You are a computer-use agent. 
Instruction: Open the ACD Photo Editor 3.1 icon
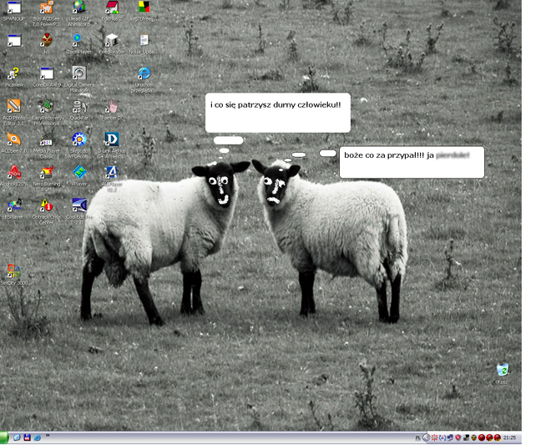click(13, 107)
